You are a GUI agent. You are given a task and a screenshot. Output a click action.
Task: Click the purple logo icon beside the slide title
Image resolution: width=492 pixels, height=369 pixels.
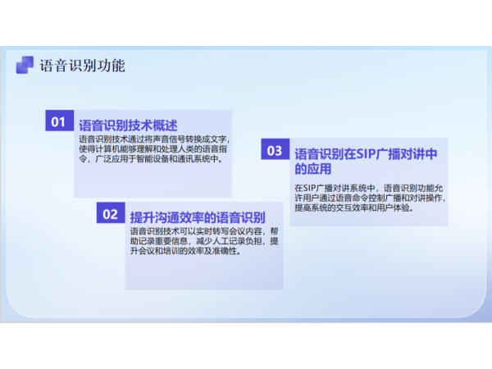pyautogui.click(x=25, y=65)
